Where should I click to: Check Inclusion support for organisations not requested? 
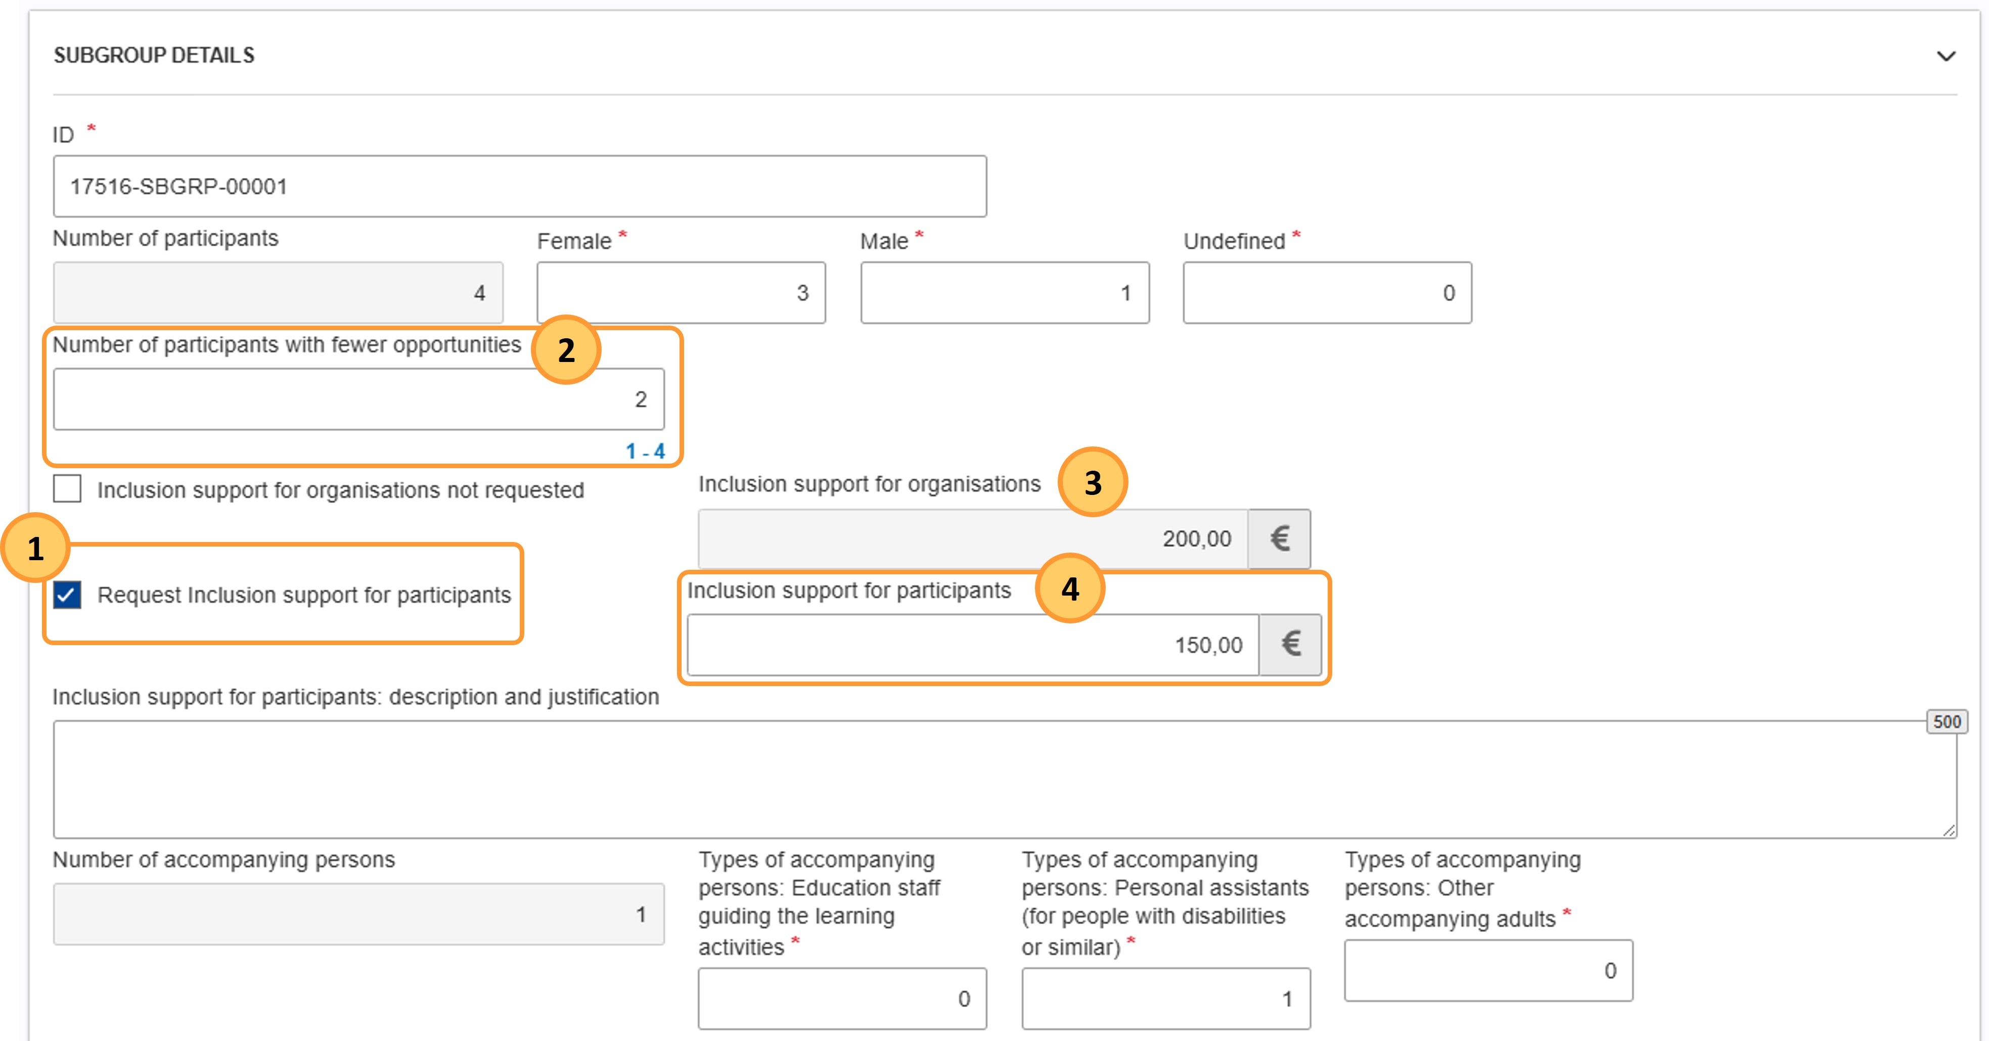tap(67, 489)
